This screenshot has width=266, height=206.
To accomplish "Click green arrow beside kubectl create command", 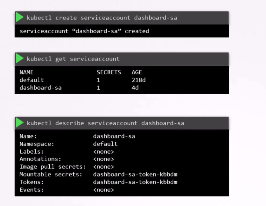I will [20, 18].
